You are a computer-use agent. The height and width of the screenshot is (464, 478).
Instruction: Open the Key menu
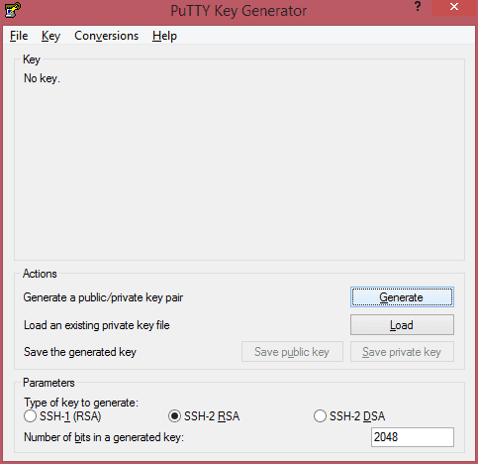click(50, 36)
